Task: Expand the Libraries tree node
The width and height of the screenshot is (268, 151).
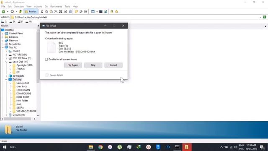Action: click(3, 37)
